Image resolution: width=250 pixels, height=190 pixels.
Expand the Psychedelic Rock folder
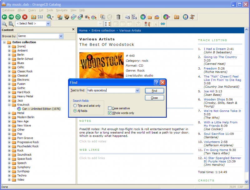point(9,146)
